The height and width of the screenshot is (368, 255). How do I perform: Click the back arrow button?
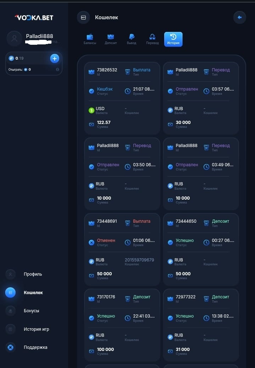(x=239, y=17)
